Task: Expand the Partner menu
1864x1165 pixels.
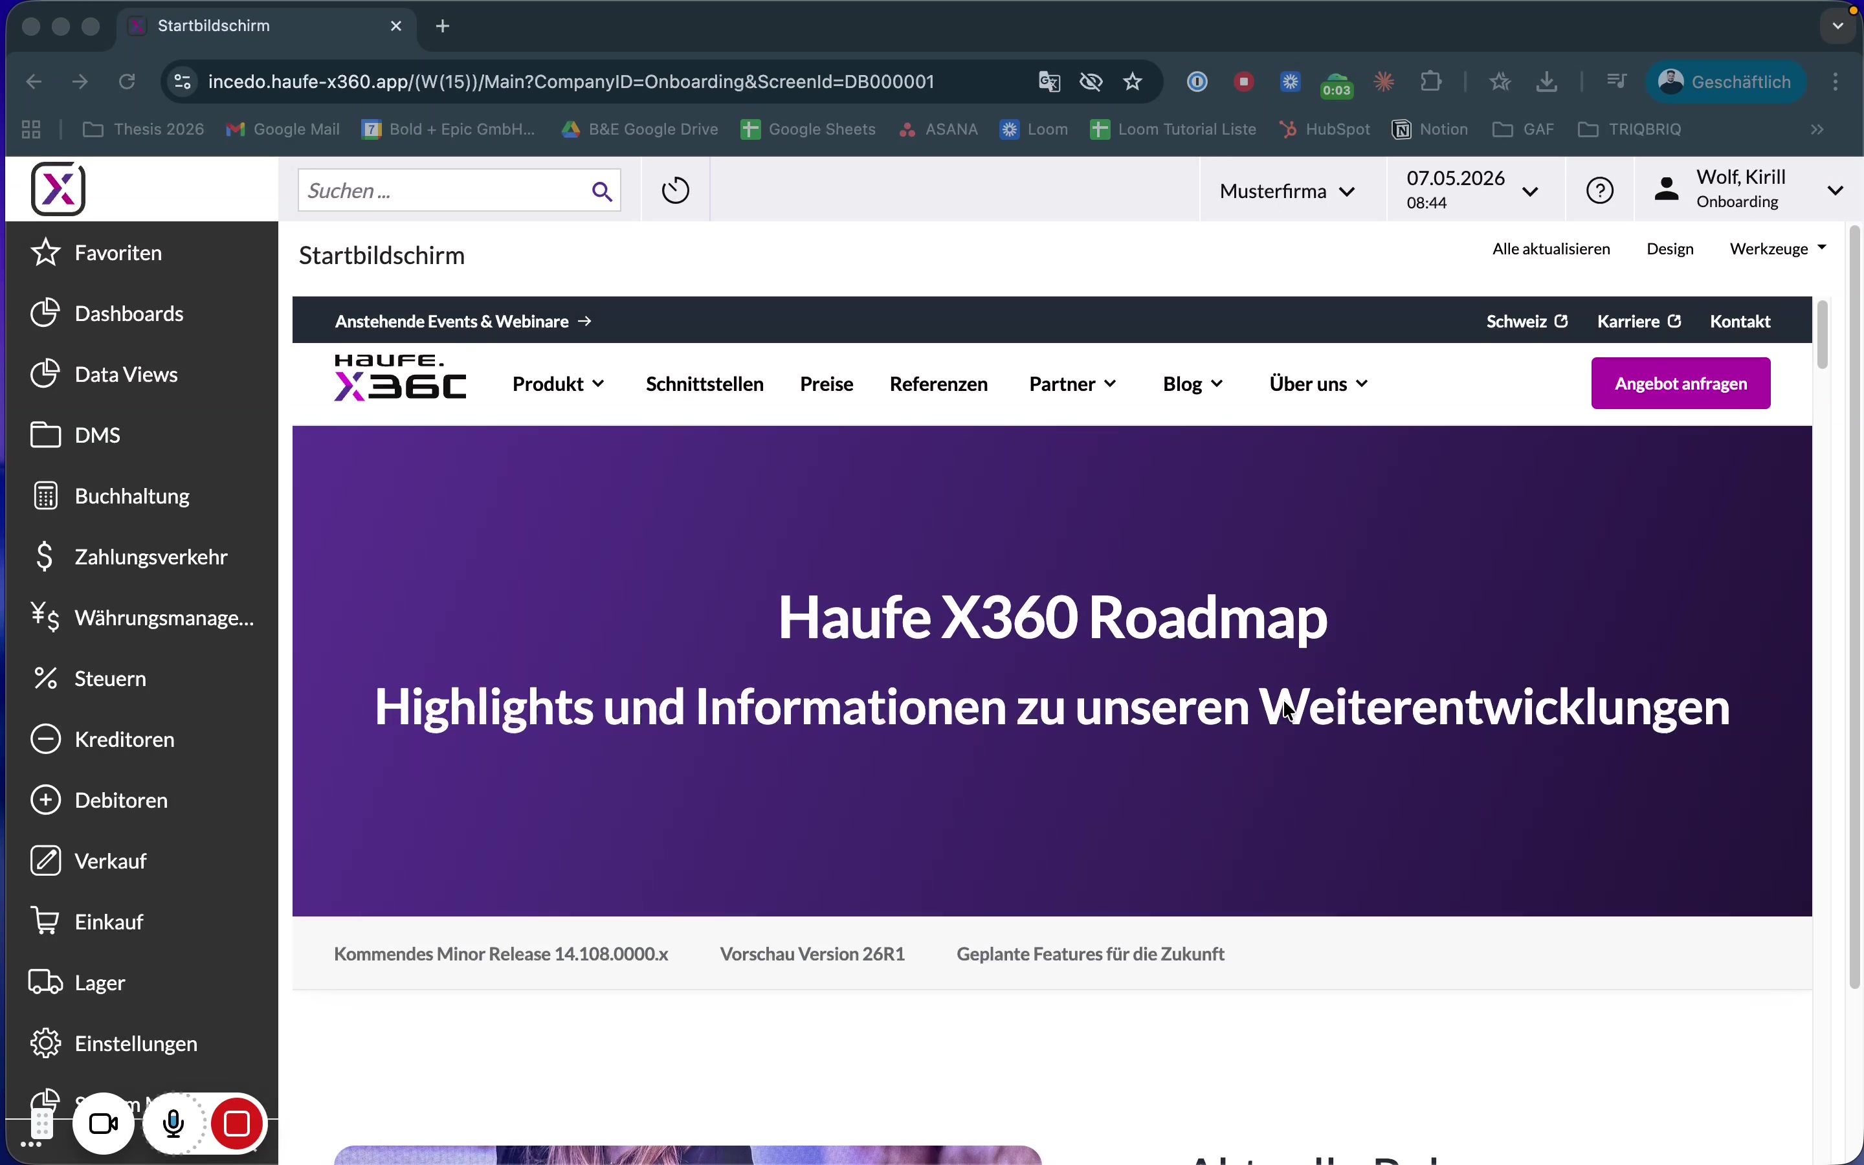Action: pos(1073,384)
